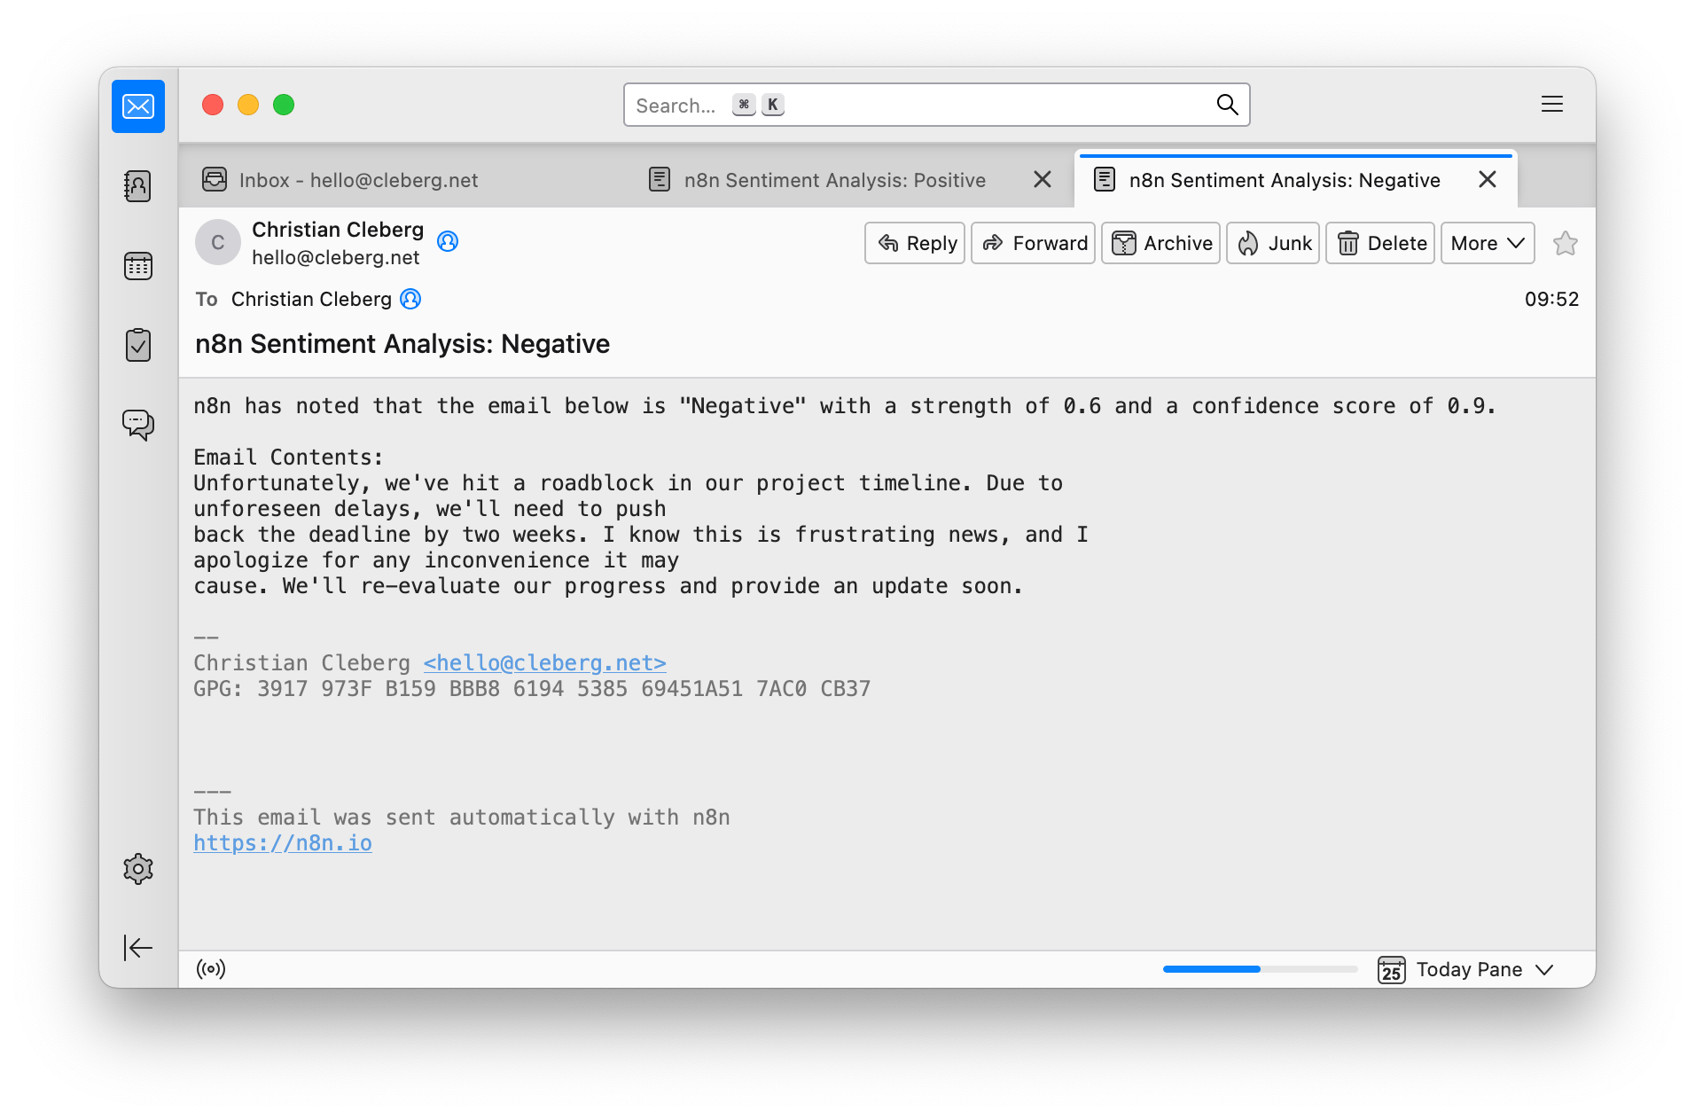Open the Address Book sidebar icon

[138, 186]
